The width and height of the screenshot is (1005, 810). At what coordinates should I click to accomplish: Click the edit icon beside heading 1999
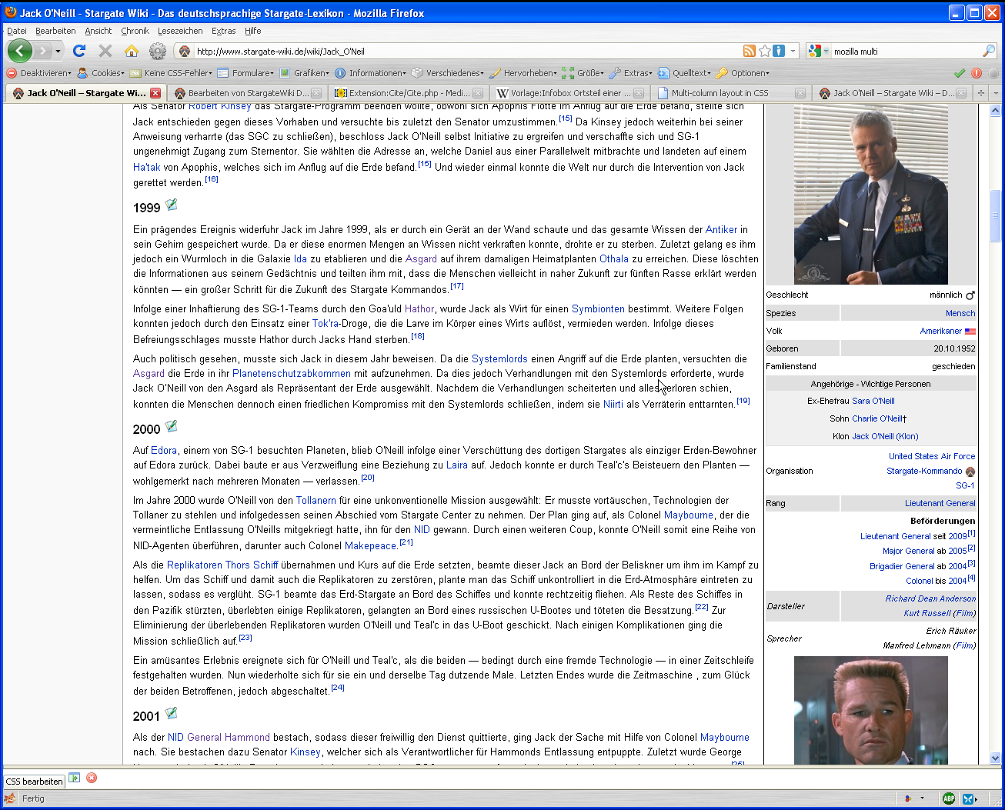click(x=172, y=205)
